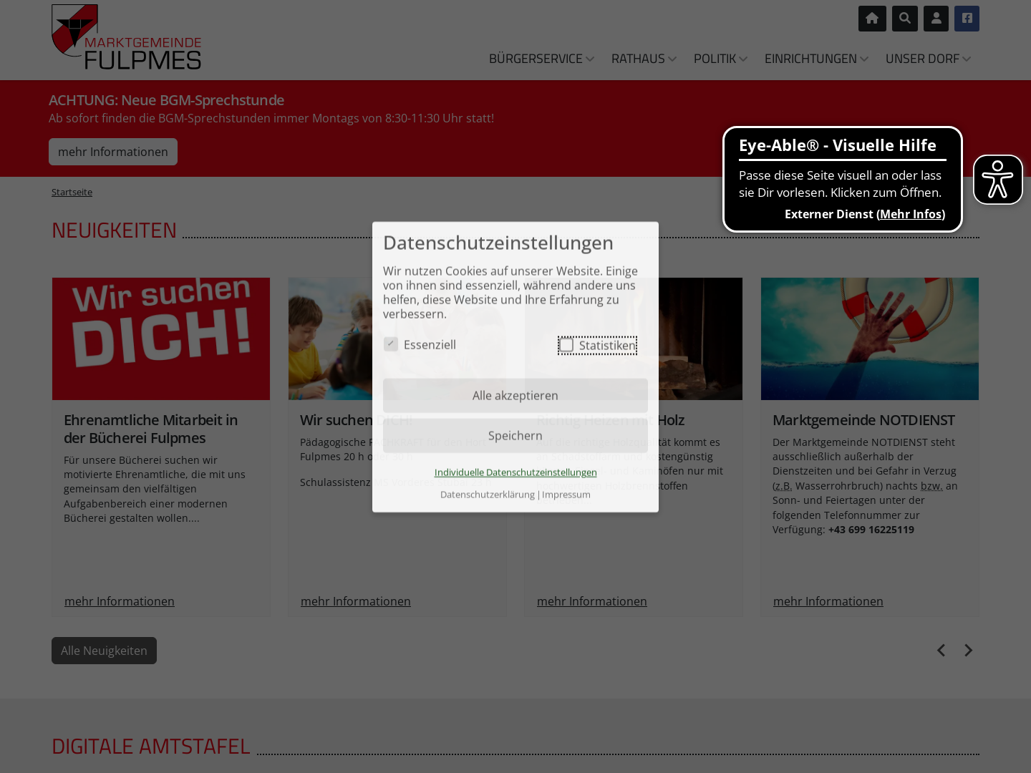1031x773 pixels.
Task: Expand the Bürgerservice menu
Action: 541,59
